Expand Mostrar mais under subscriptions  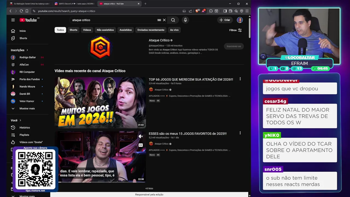click(x=27, y=109)
